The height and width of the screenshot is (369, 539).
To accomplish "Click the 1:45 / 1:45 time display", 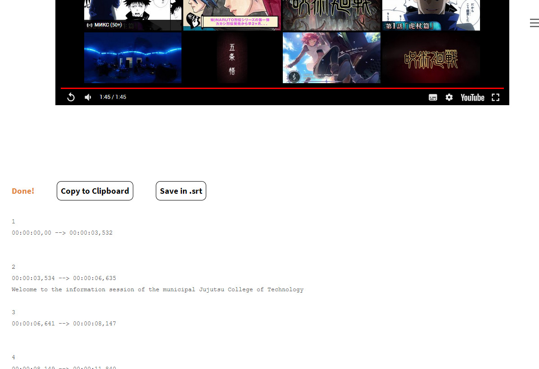I will point(113,97).
